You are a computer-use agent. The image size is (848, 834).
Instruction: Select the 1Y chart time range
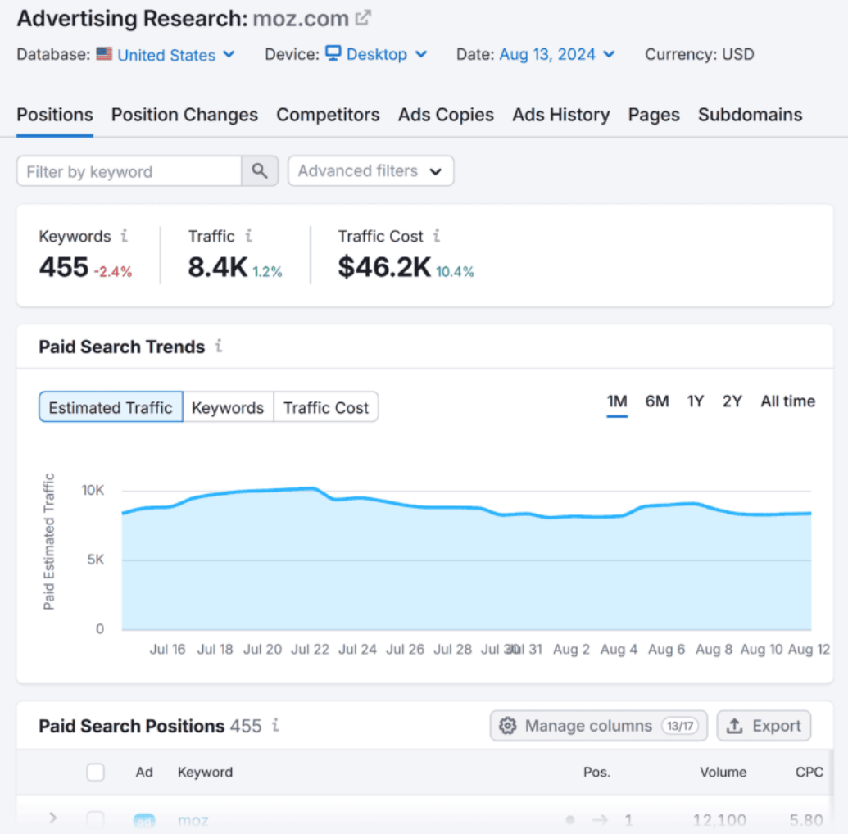695,401
